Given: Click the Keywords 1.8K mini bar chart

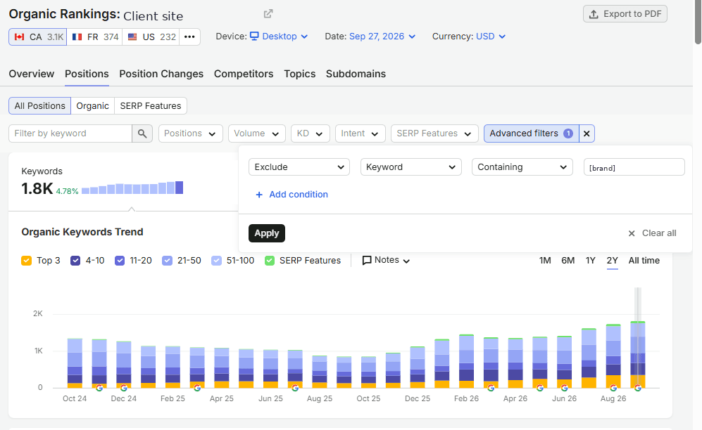Looking at the screenshot, I should tap(132, 188).
